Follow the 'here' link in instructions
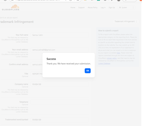 click(x=118, y=53)
